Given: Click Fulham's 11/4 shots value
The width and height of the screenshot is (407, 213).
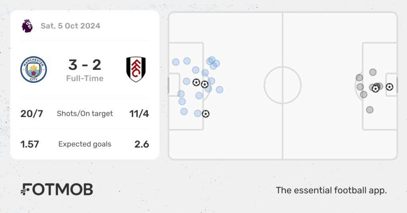Looking at the screenshot, I should [139, 114].
